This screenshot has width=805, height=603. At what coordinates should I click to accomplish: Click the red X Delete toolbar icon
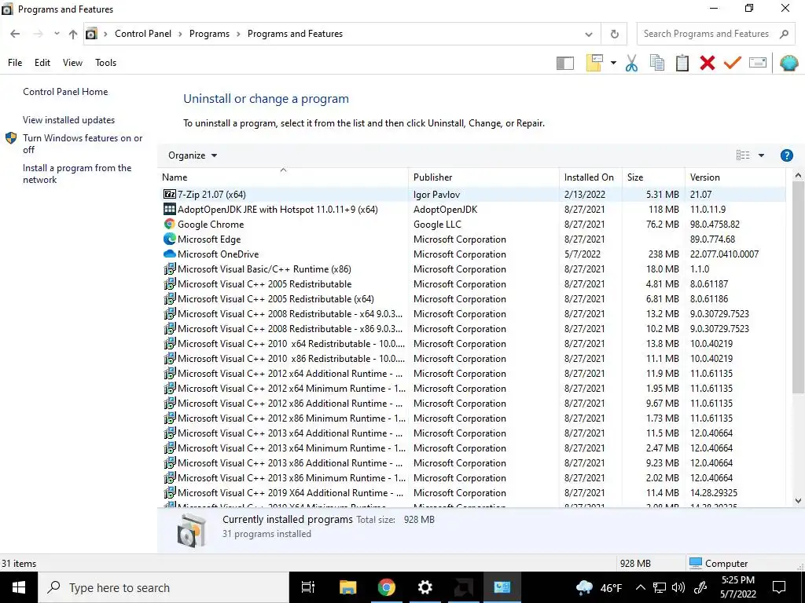point(708,63)
